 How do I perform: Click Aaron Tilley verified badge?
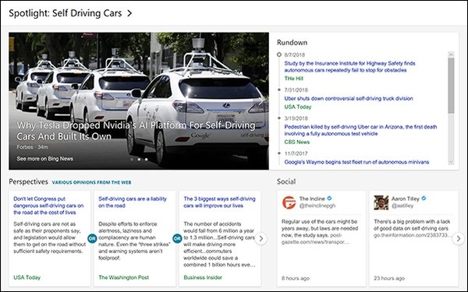pos(424,199)
